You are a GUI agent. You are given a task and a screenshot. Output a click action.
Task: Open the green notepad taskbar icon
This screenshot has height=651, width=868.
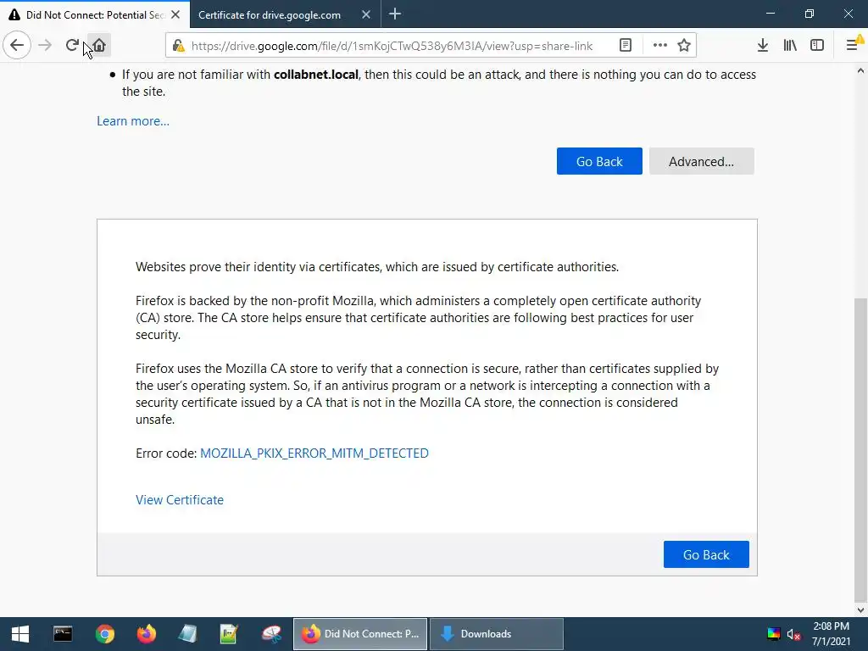point(229,634)
